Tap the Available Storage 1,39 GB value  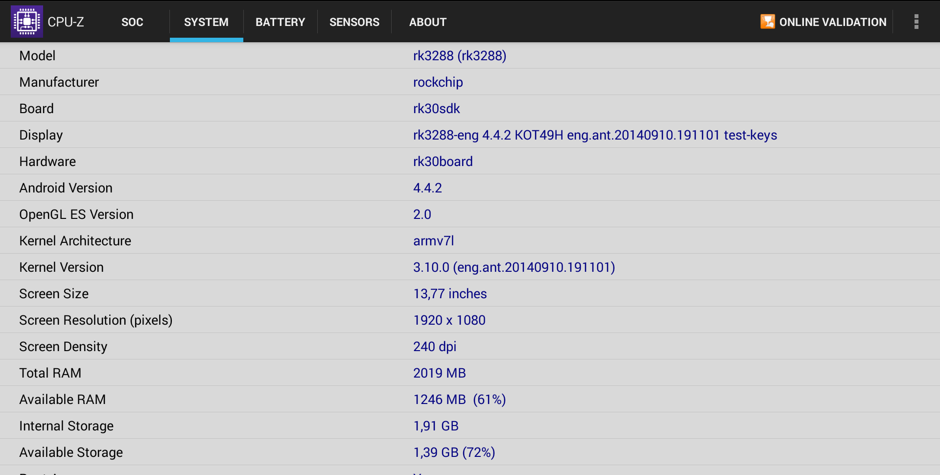pos(454,452)
